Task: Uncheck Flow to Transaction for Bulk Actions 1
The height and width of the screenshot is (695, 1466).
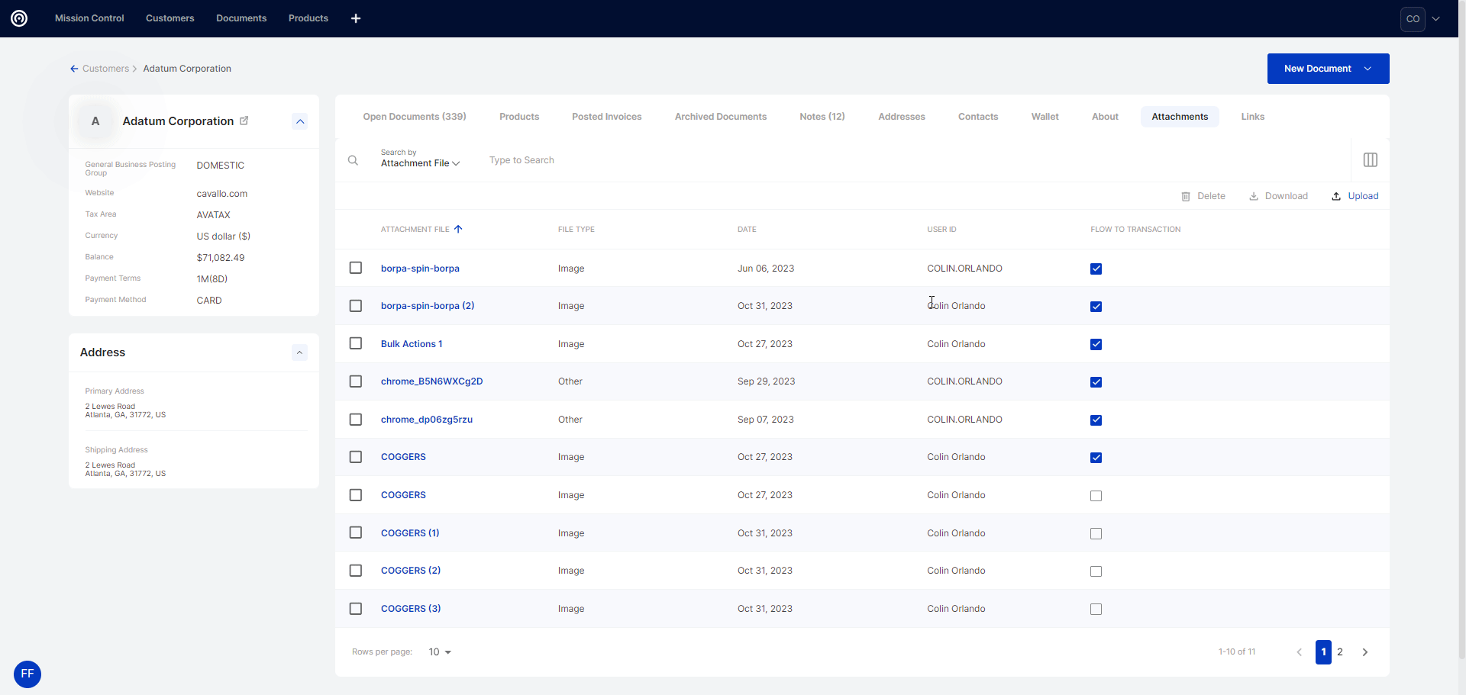Action: 1096,344
